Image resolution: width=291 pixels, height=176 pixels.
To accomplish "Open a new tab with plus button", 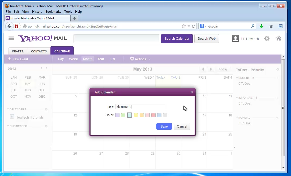I will pyautogui.click(x=74, y=18).
